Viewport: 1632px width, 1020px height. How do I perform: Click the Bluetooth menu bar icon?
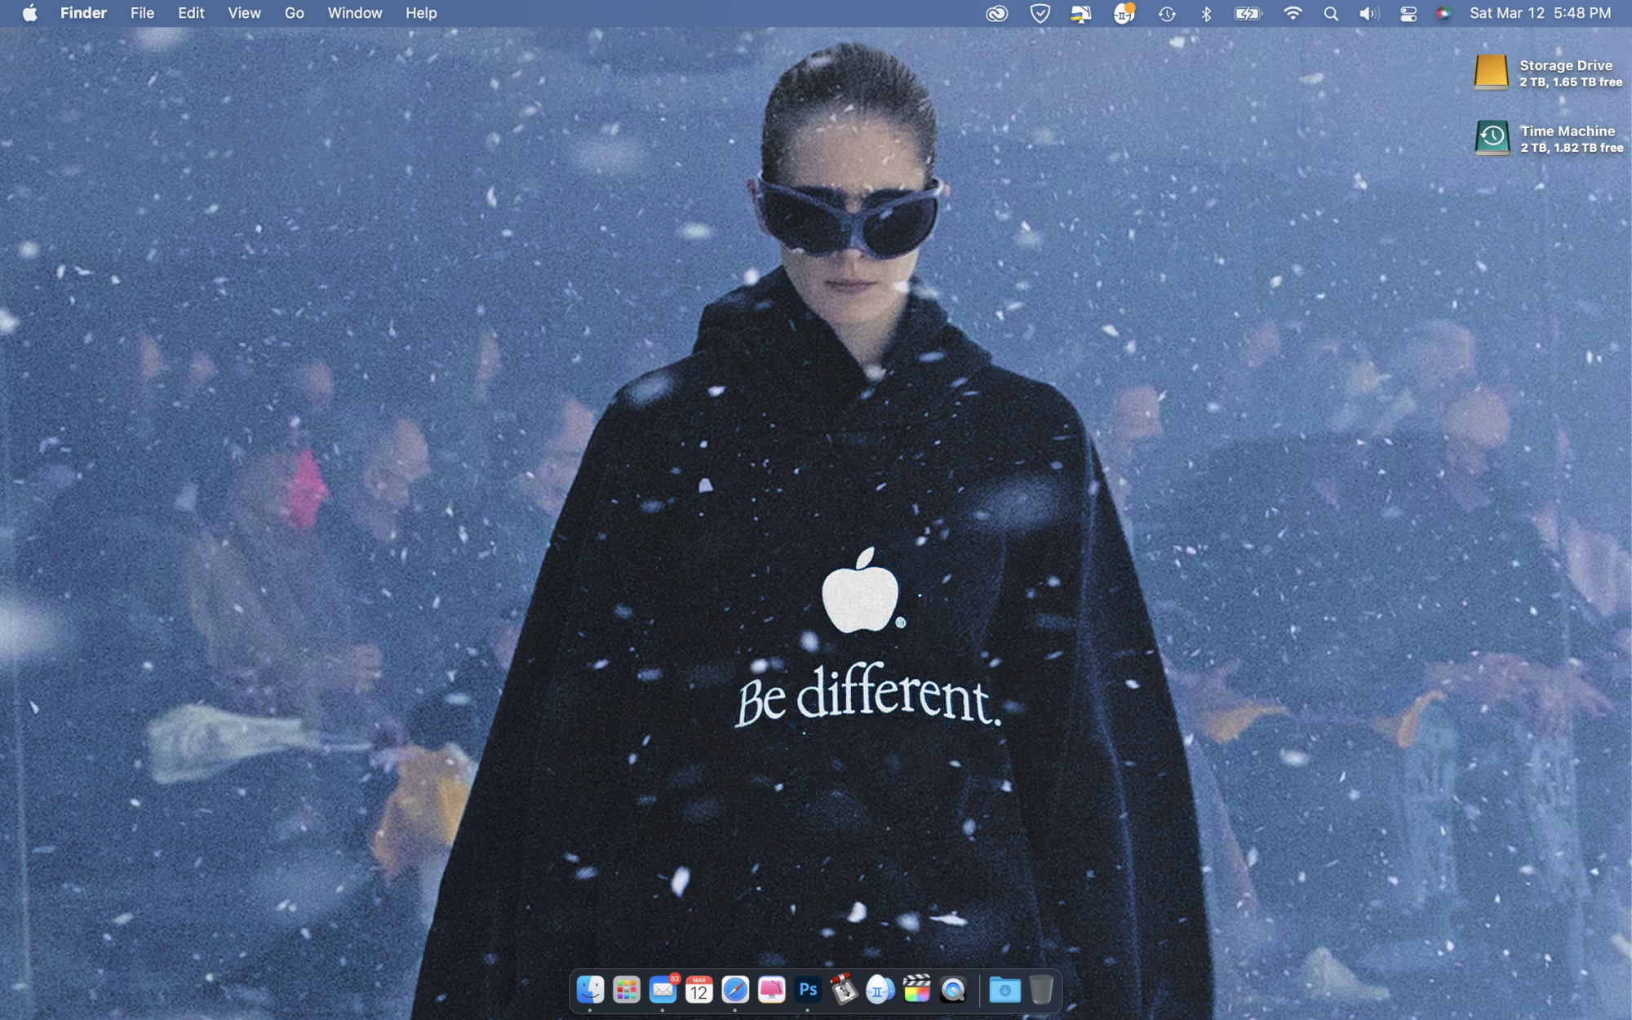[1206, 13]
